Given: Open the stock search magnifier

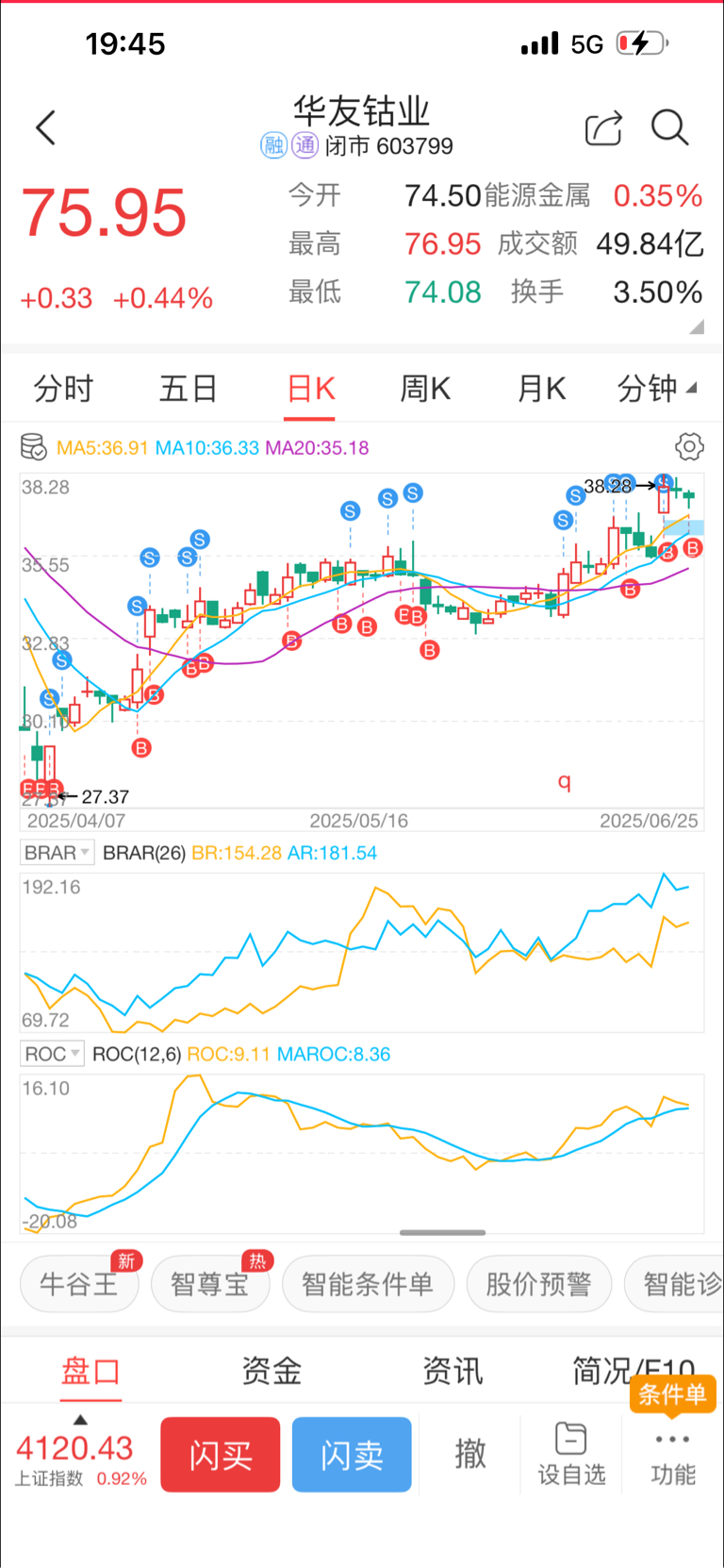Looking at the screenshot, I should click(x=669, y=127).
